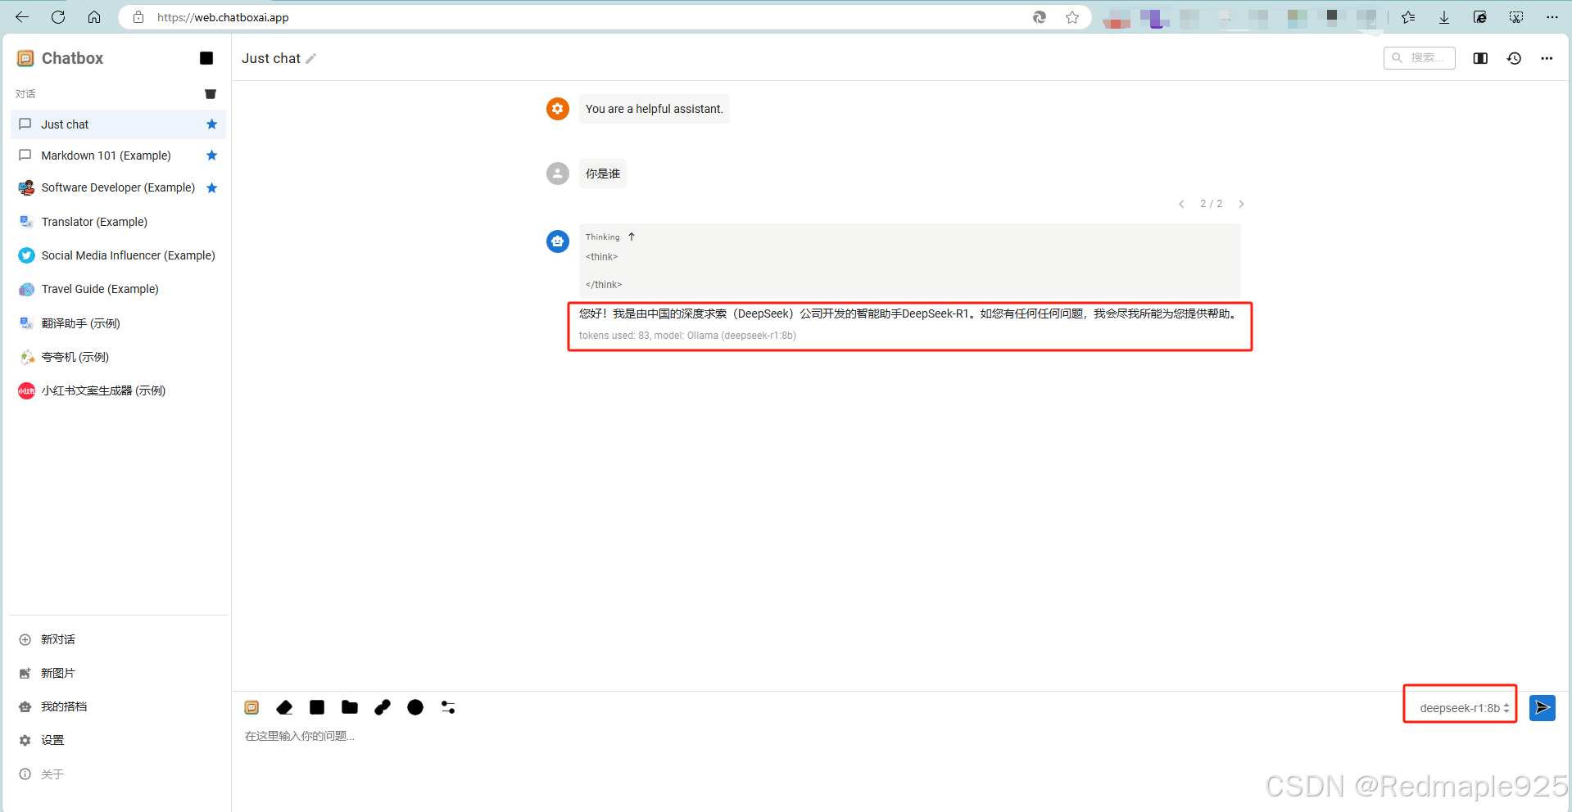Open conversation settings sliders icon

click(x=448, y=707)
